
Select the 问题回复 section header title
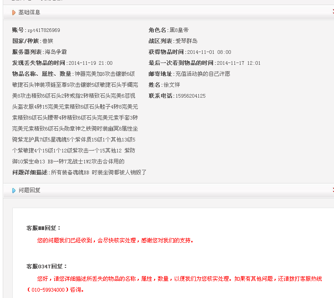coord(29,190)
